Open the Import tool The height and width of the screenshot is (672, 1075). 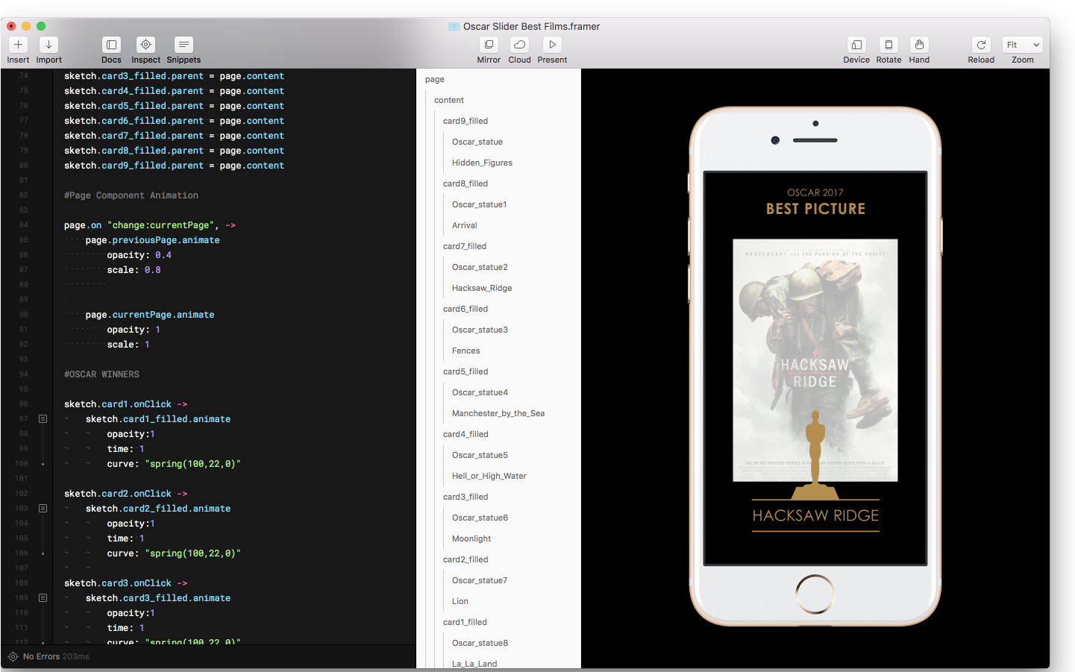pos(48,45)
